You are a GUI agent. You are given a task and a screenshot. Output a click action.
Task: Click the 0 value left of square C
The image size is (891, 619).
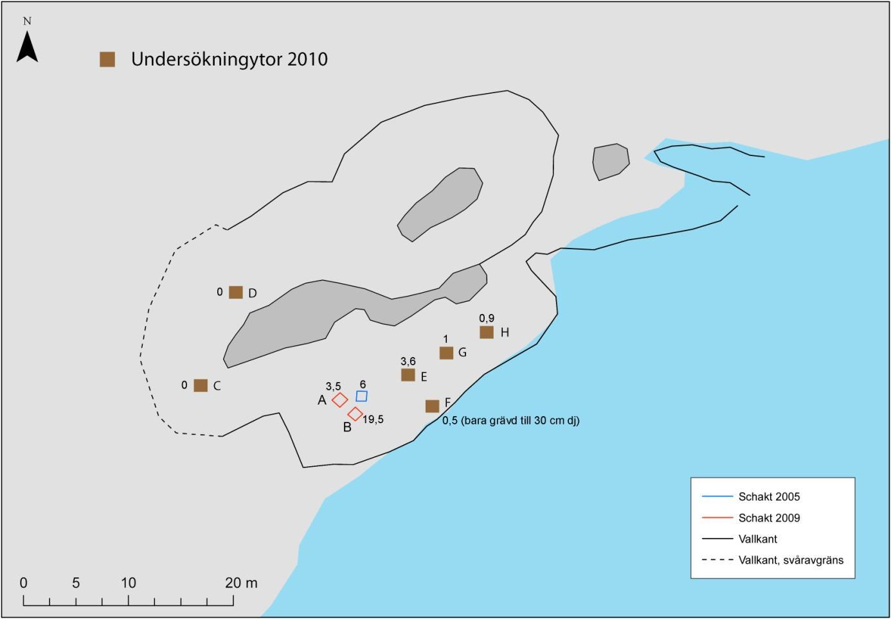(x=184, y=385)
